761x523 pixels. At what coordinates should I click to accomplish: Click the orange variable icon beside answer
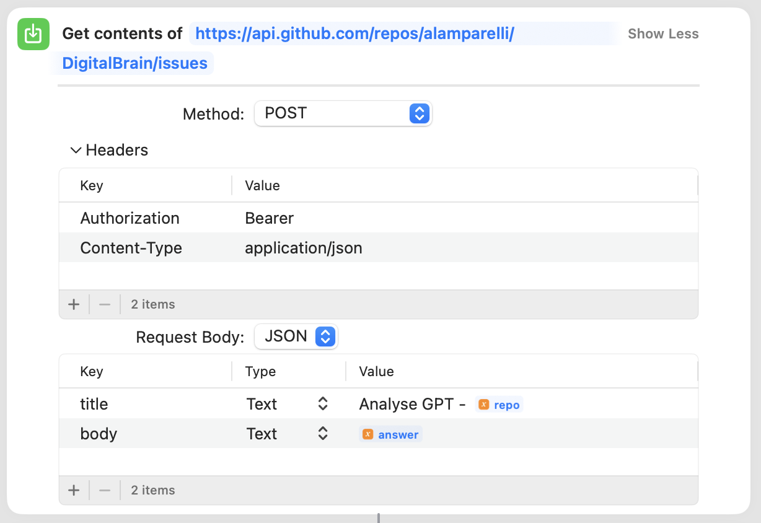368,434
